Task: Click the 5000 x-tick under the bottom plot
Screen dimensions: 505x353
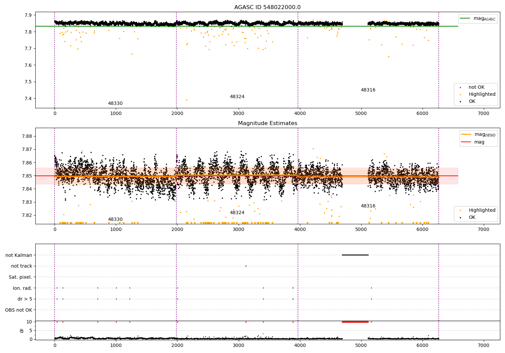Action: tap(361, 345)
